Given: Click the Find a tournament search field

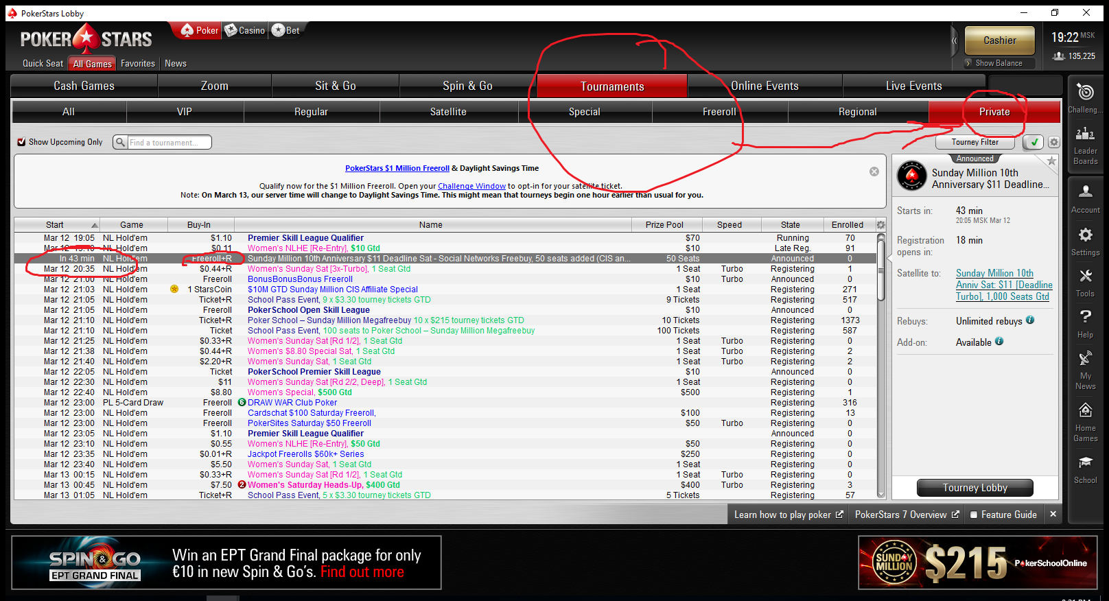Looking at the screenshot, I should (169, 142).
